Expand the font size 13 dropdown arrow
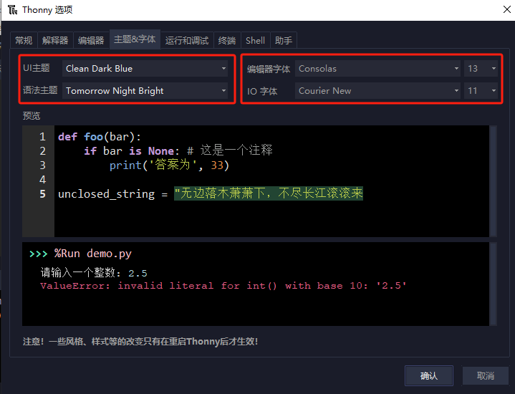 pos(494,68)
